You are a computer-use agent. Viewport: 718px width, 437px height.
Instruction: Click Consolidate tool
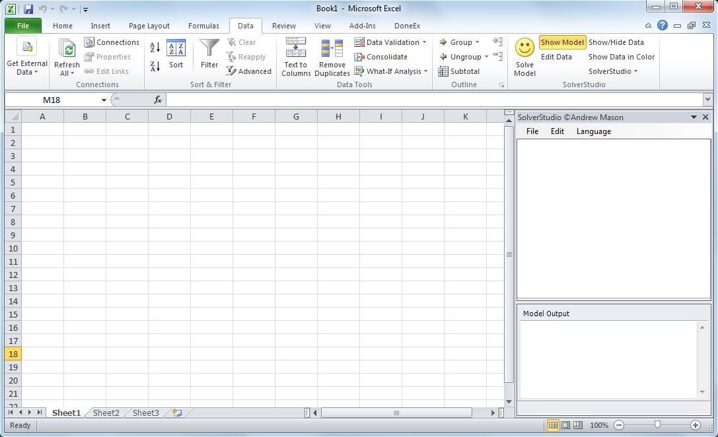(381, 57)
